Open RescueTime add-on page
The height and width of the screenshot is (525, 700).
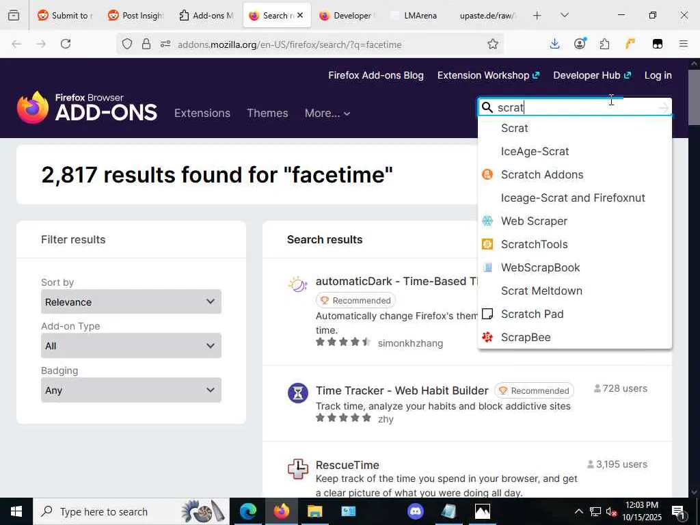tap(347, 465)
